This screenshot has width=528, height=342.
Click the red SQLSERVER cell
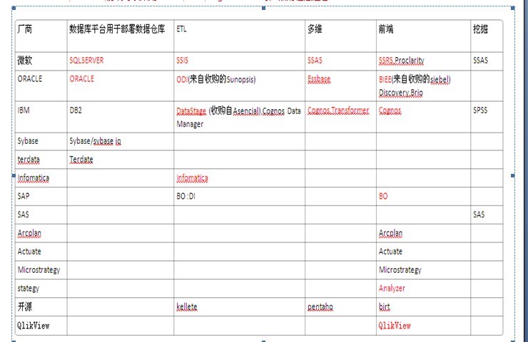tap(120, 61)
